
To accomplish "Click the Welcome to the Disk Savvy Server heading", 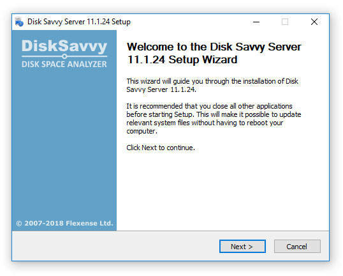I will tap(214, 47).
